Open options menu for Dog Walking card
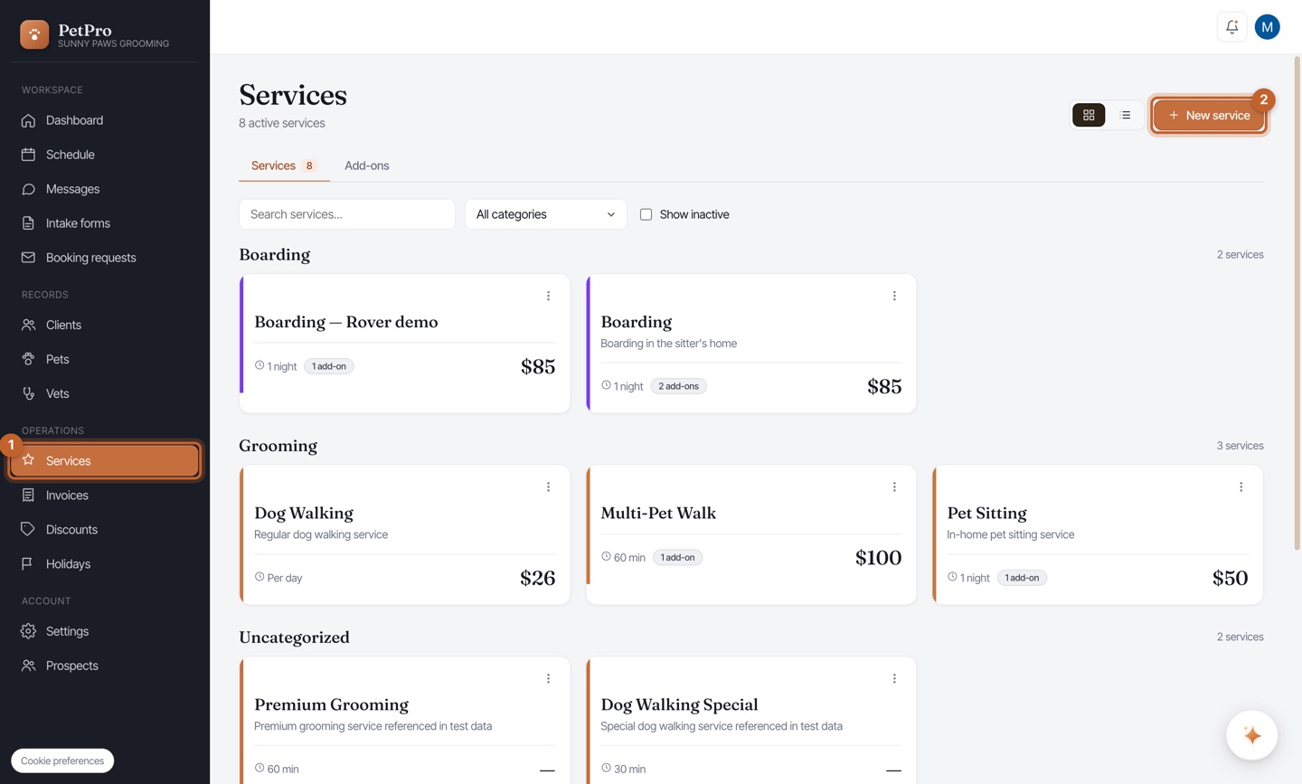 [x=548, y=486]
